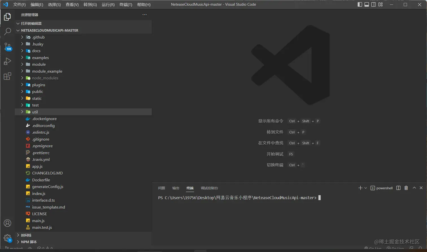Expand the .github folder

[83, 37]
